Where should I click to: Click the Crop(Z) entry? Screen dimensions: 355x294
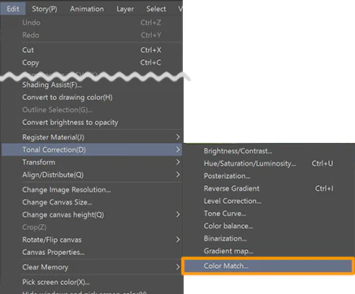tap(92, 227)
